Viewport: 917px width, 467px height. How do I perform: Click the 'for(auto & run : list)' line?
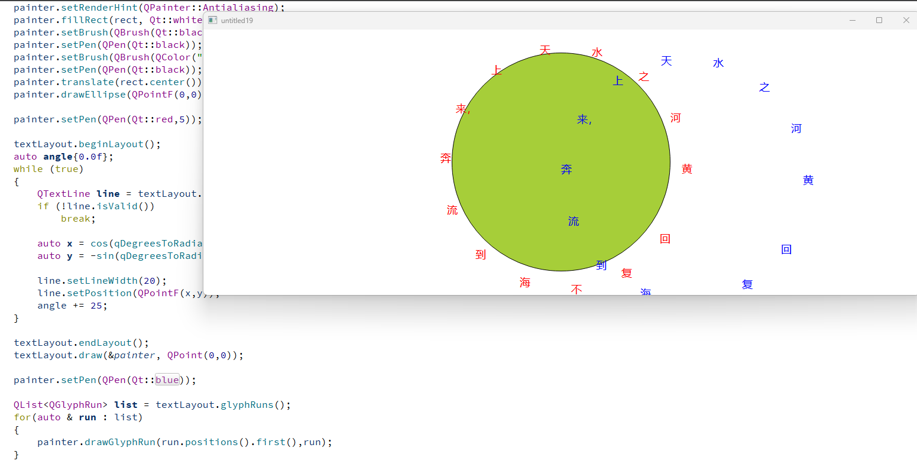[78, 417]
